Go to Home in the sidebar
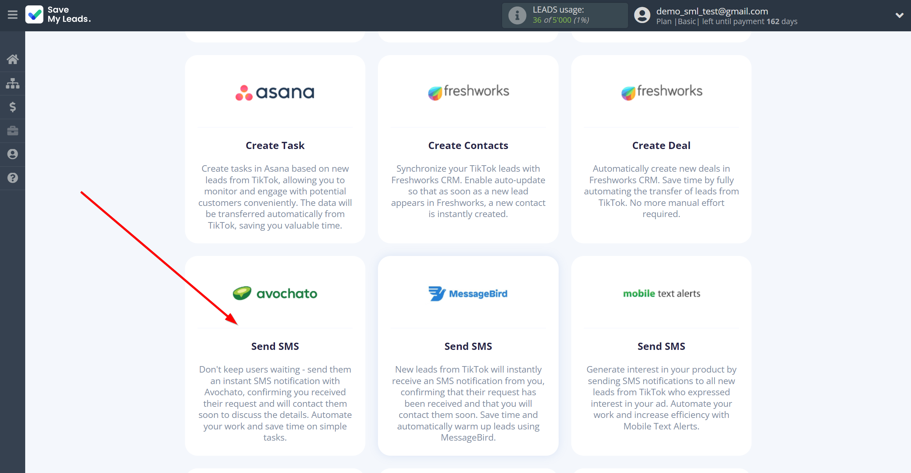Screen dimensions: 911x473 coord(13,59)
